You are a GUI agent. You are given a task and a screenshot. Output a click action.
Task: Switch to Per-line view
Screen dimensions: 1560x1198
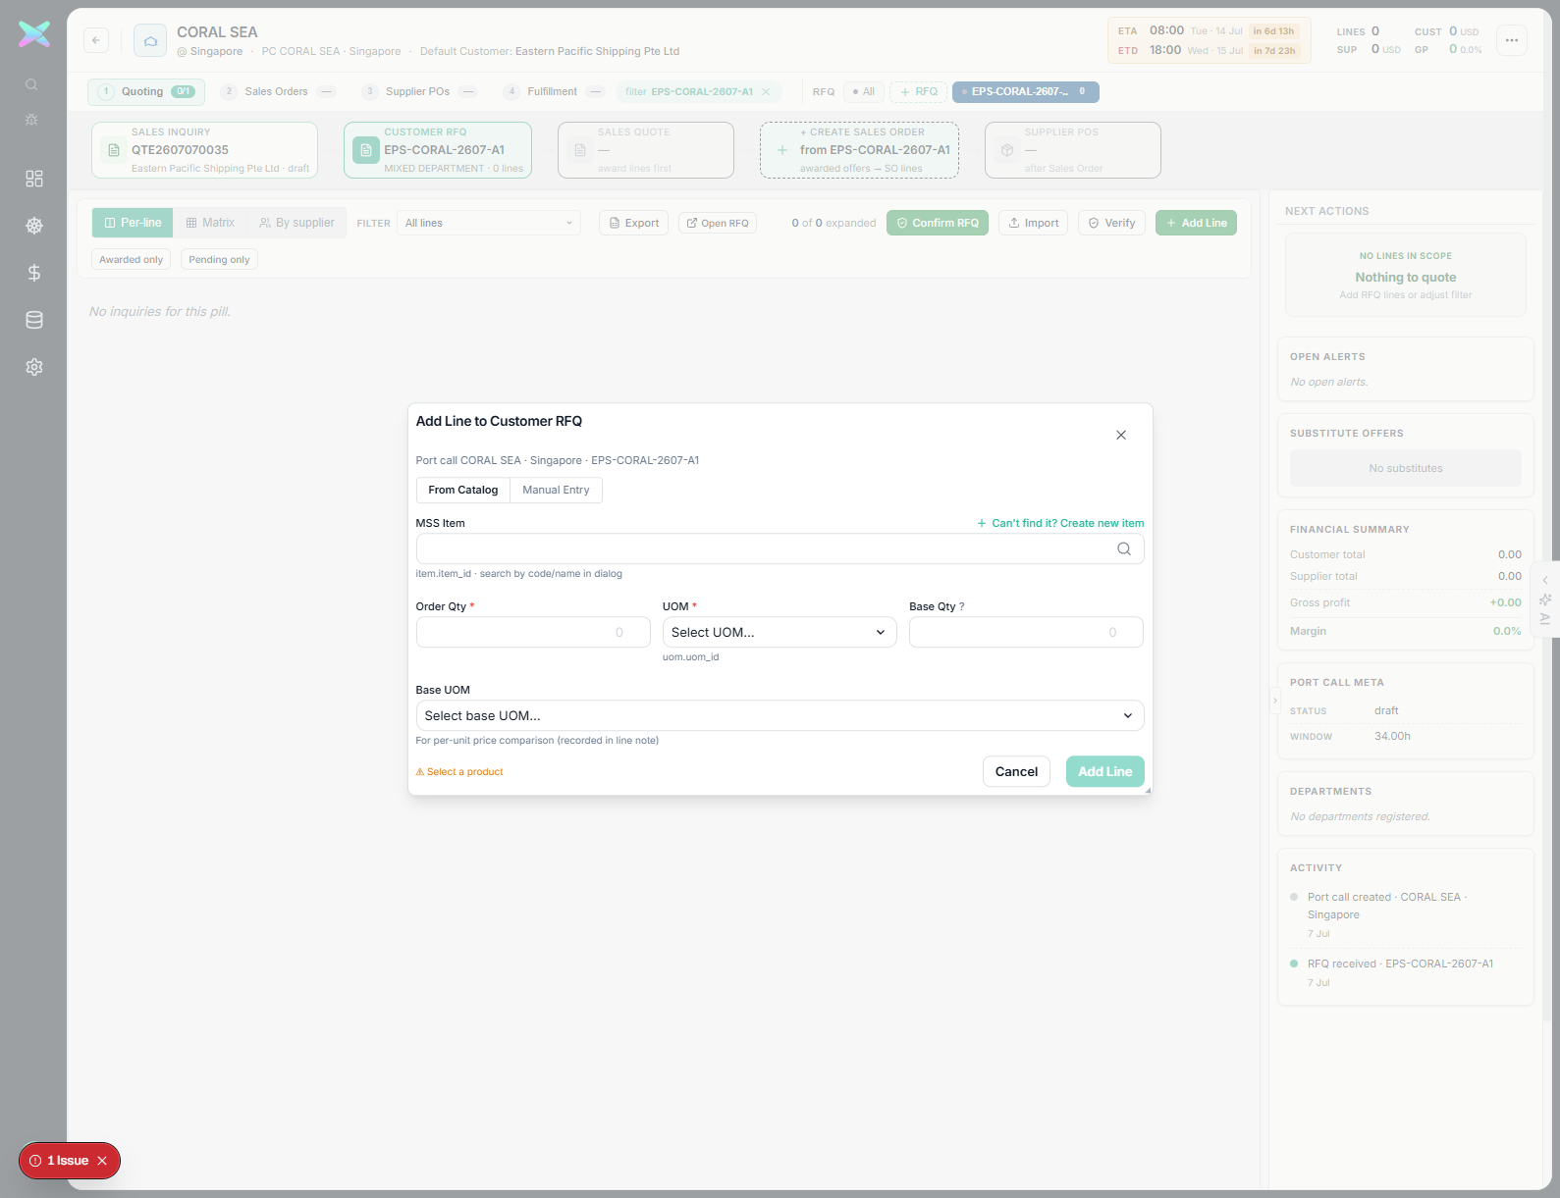[133, 223]
